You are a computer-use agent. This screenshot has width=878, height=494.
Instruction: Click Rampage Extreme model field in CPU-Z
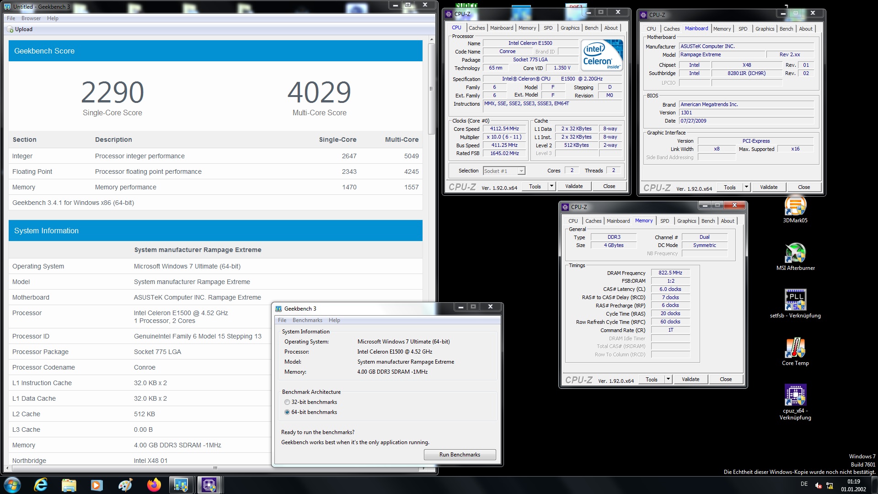pyautogui.click(x=721, y=55)
